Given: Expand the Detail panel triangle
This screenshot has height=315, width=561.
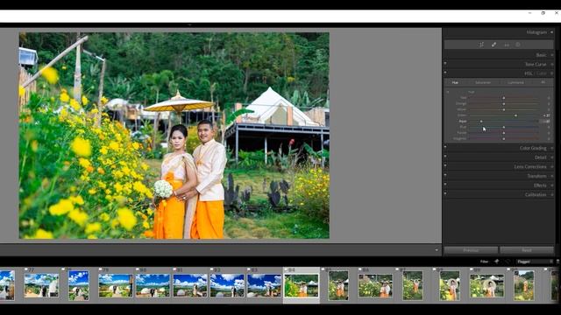Looking at the screenshot, I should point(552,157).
